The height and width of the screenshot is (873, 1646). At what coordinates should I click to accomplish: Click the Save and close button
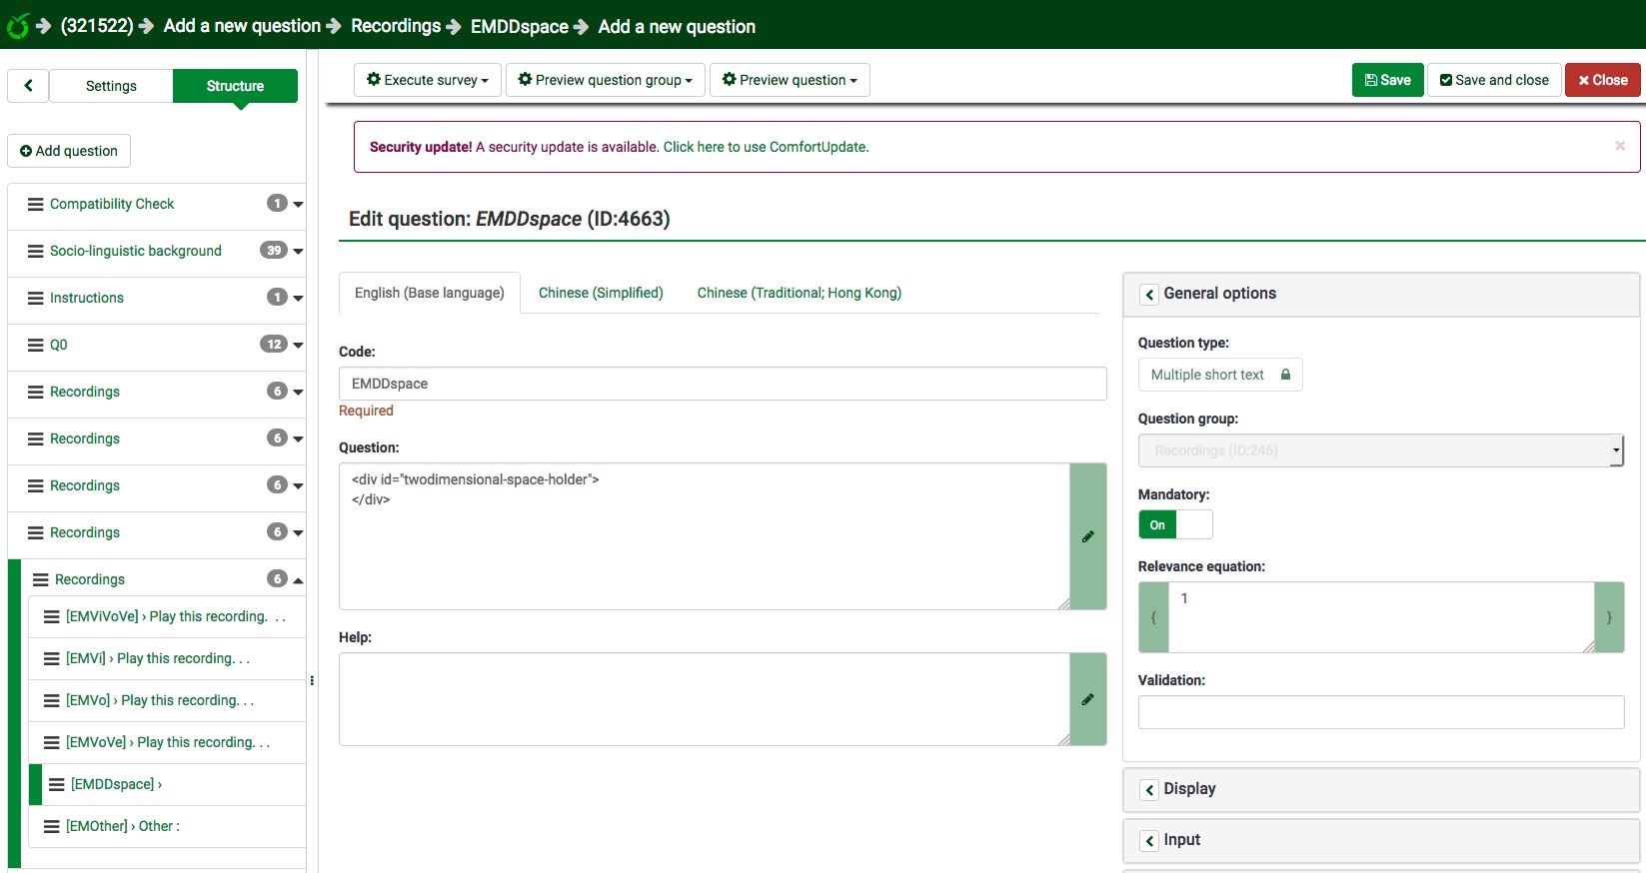(1494, 80)
